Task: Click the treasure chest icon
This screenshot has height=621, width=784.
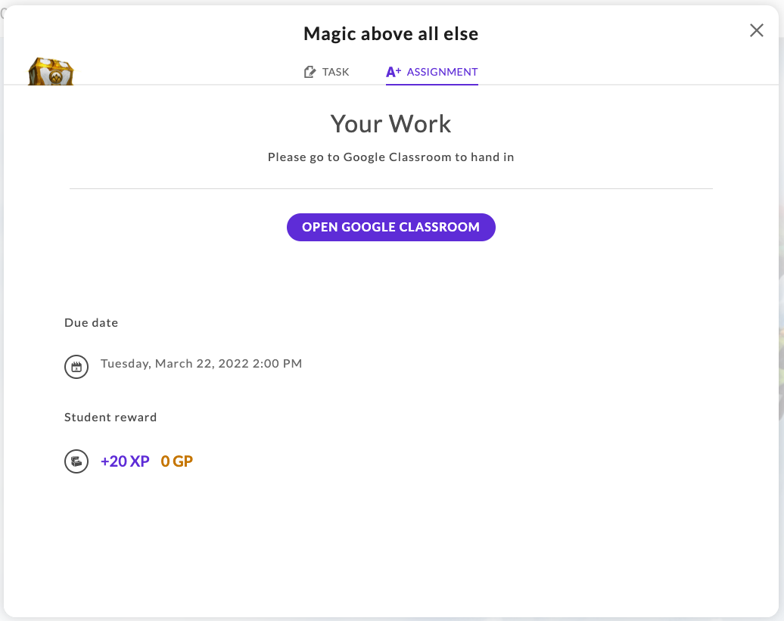Action: tap(51, 72)
